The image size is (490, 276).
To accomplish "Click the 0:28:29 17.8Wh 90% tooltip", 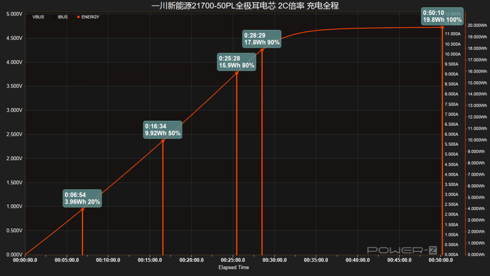I will click(x=262, y=39).
